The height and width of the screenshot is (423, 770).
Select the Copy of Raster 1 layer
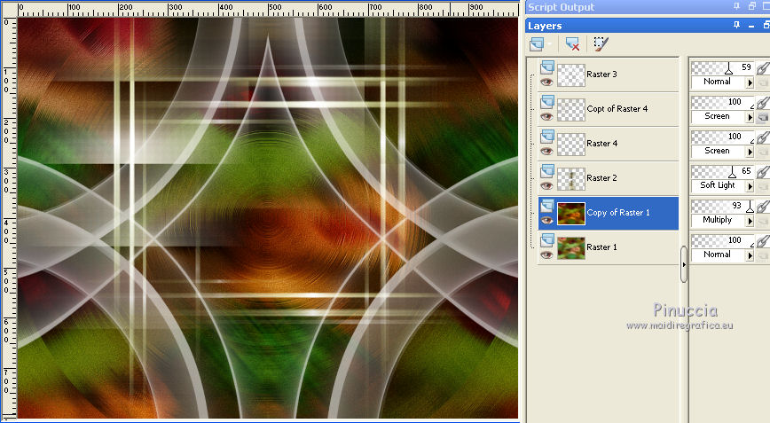click(x=617, y=213)
